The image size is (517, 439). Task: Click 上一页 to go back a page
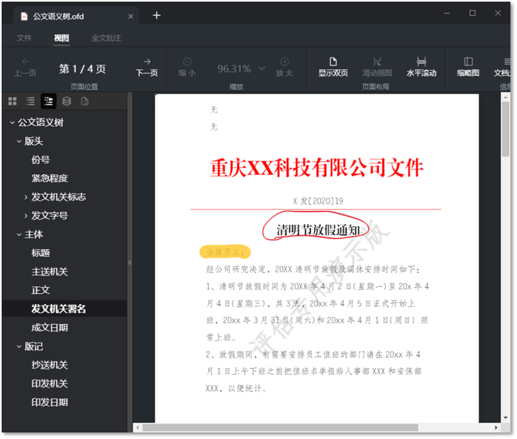point(25,69)
